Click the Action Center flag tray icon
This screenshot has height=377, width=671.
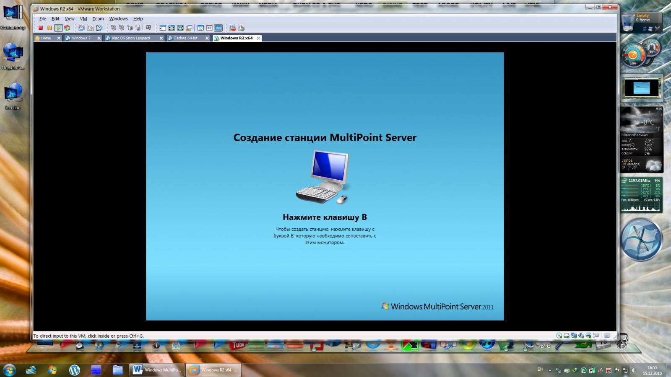617,370
